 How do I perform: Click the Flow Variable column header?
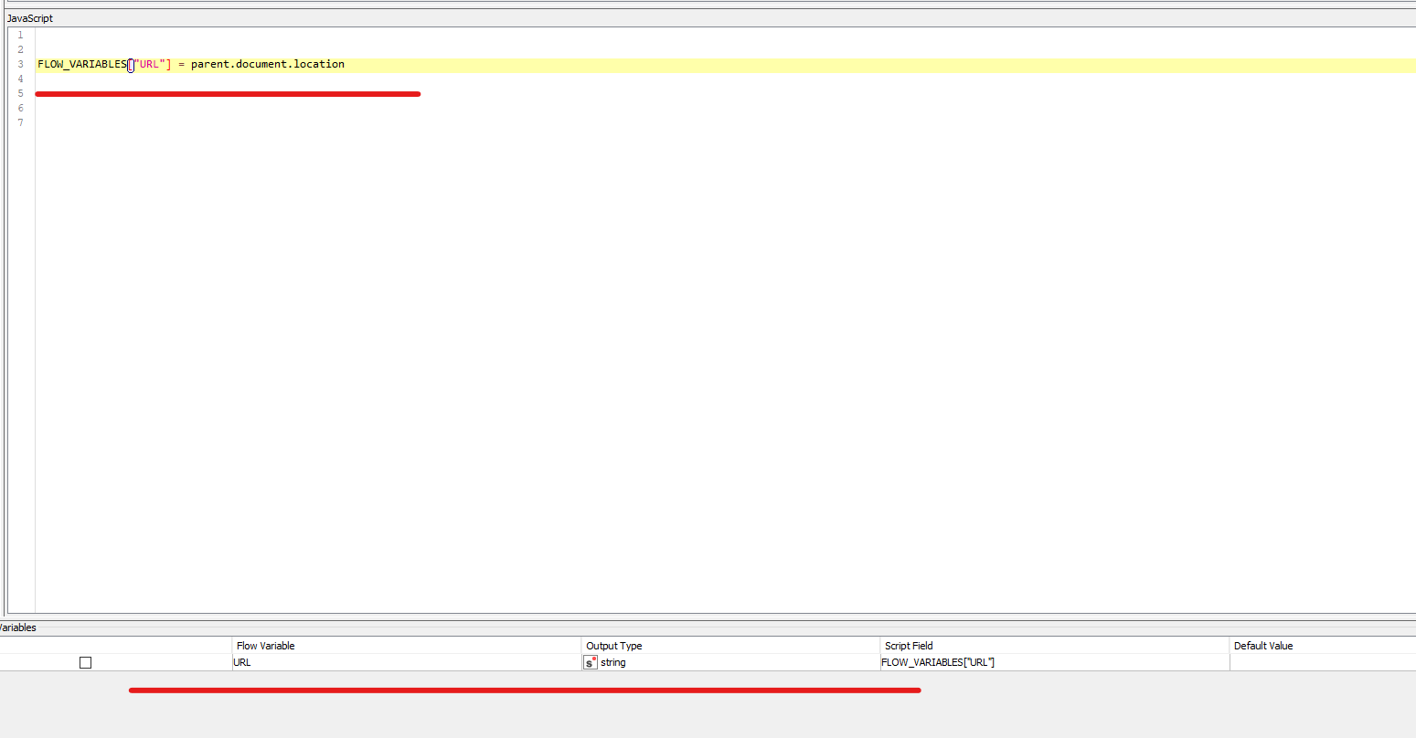coord(265,646)
